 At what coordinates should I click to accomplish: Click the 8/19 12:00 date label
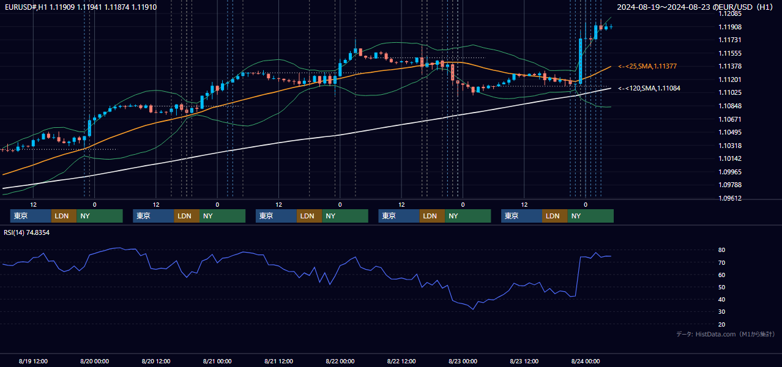[x=34, y=361]
